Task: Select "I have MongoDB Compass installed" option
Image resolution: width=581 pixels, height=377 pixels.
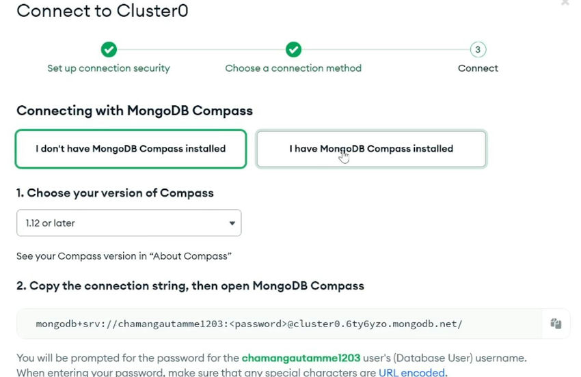Action: click(371, 149)
